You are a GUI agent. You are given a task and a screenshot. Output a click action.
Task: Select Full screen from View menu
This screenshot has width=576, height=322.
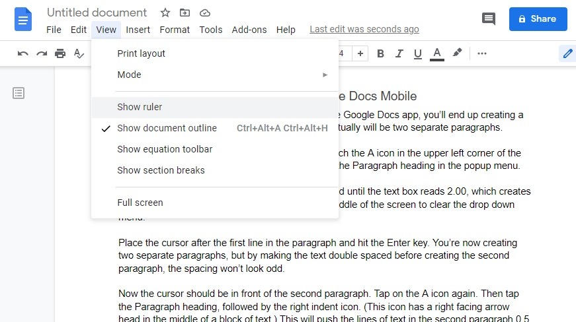[140, 203]
